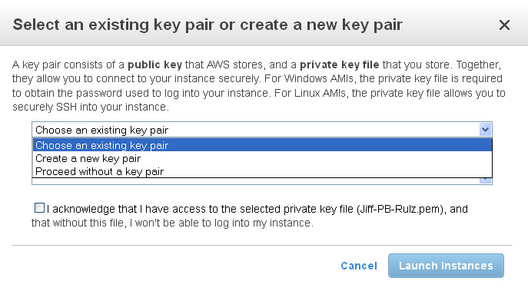Click the gray dialog header bar
Viewport: 528px width, 291px height.
coord(264,23)
